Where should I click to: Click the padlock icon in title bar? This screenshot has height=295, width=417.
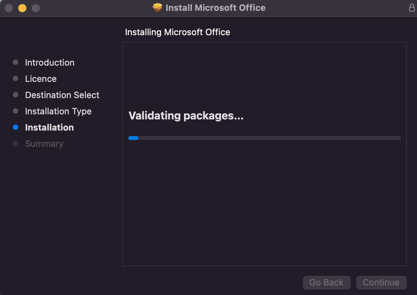click(412, 8)
